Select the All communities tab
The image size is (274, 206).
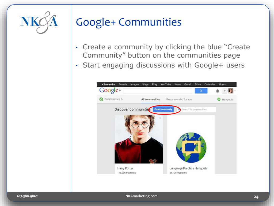pyautogui.click(x=150, y=99)
